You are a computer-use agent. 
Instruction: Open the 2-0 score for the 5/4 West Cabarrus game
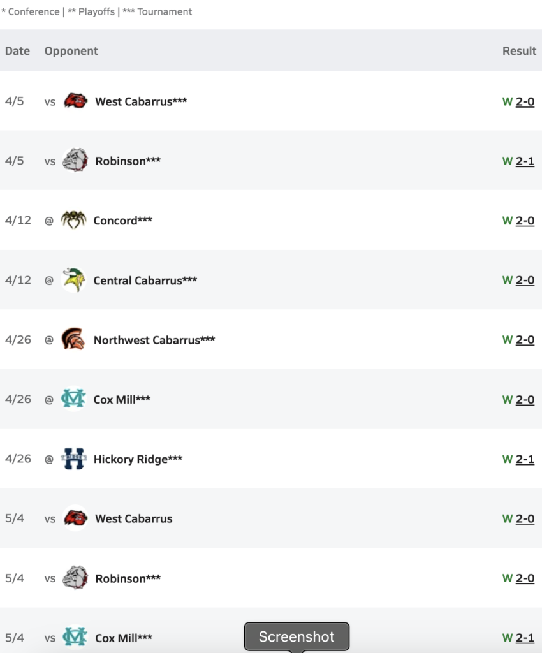(525, 518)
